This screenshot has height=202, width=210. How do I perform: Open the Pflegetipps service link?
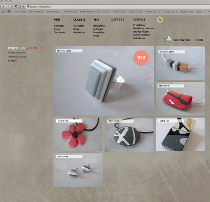pyautogui.click(x=139, y=25)
